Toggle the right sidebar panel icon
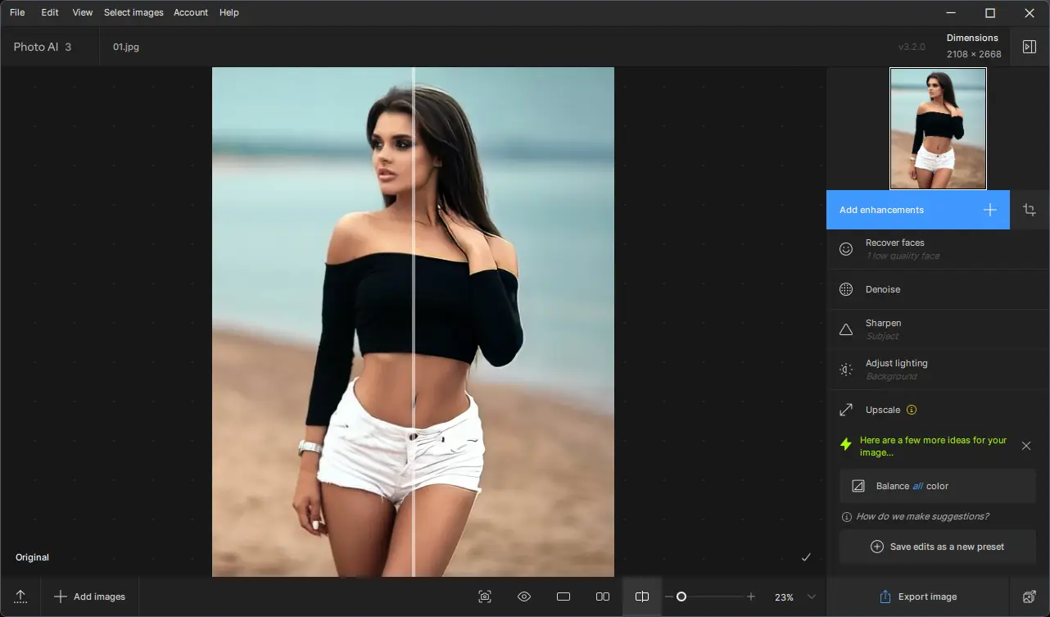Viewport: 1050px width, 617px height. tap(1030, 47)
